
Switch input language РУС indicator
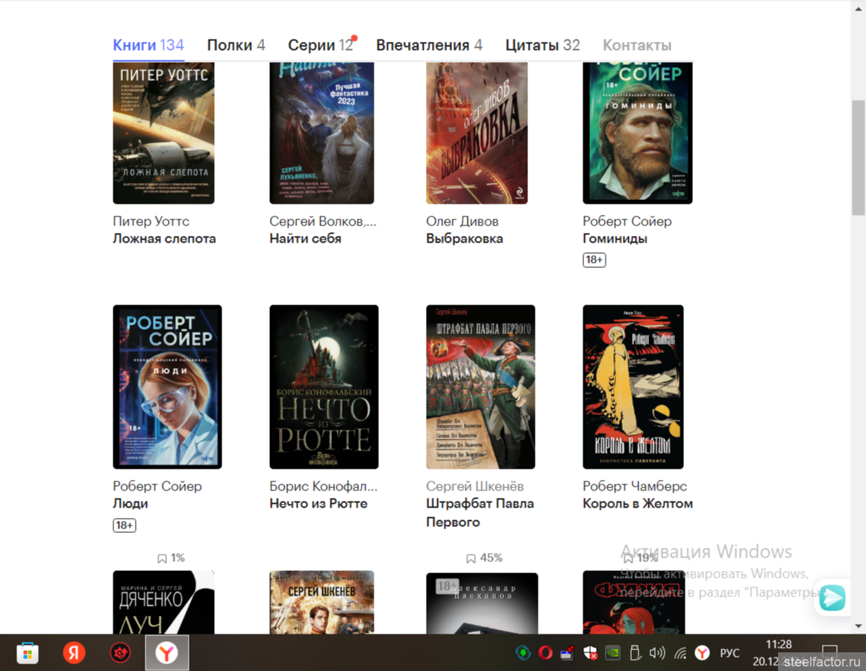coord(729,653)
